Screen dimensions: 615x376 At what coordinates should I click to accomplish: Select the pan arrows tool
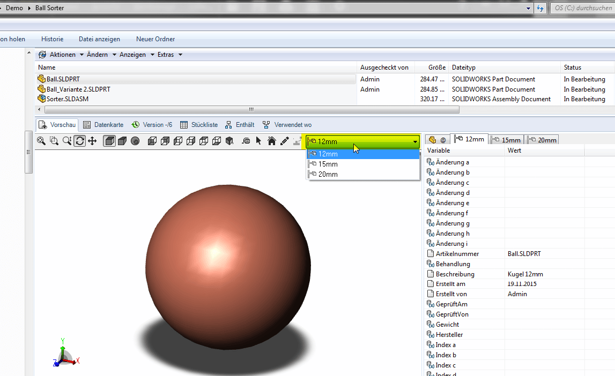click(x=92, y=141)
